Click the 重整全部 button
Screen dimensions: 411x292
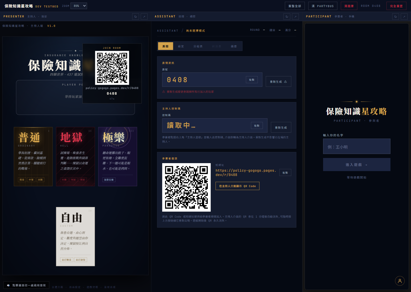click(295, 6)
